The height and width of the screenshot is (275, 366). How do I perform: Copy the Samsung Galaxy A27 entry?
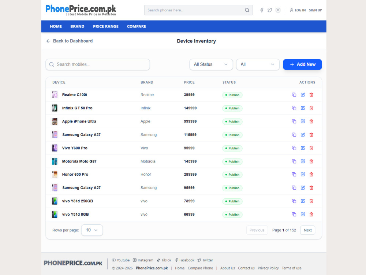pos(294,188)
